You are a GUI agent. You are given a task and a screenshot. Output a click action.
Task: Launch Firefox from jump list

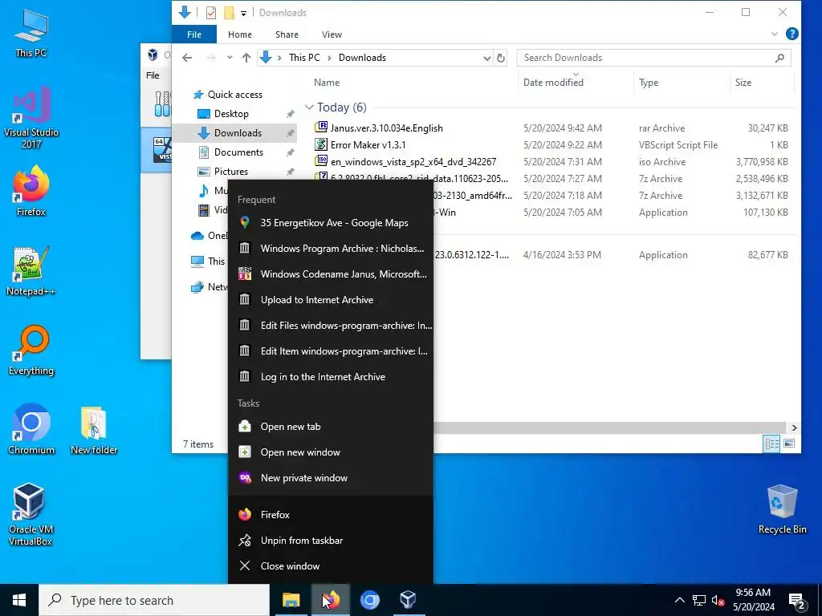[x=331, y=514]
